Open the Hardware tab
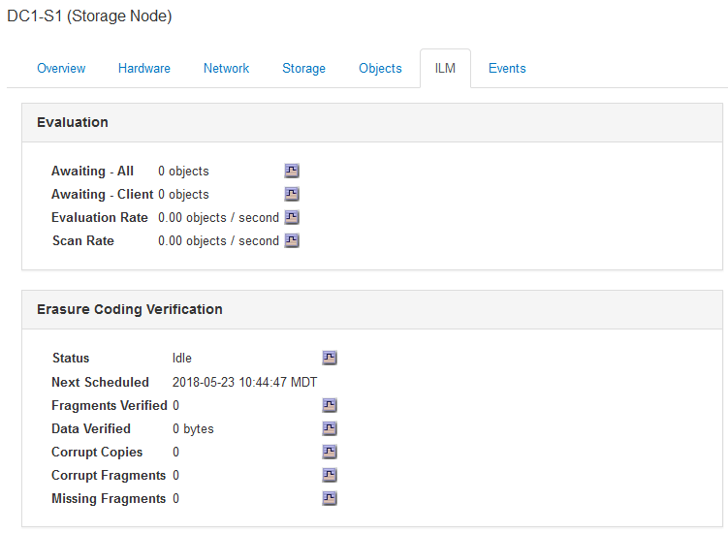728x533 pixels. 144,69
